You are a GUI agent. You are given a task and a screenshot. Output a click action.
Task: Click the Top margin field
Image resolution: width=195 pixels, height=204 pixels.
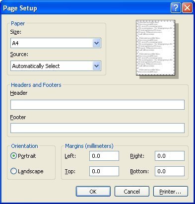pyautogui.click(x=104, y=171)
